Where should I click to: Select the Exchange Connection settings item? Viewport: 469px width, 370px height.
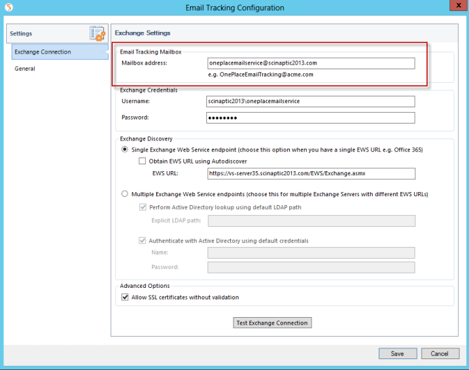(60, 52)
